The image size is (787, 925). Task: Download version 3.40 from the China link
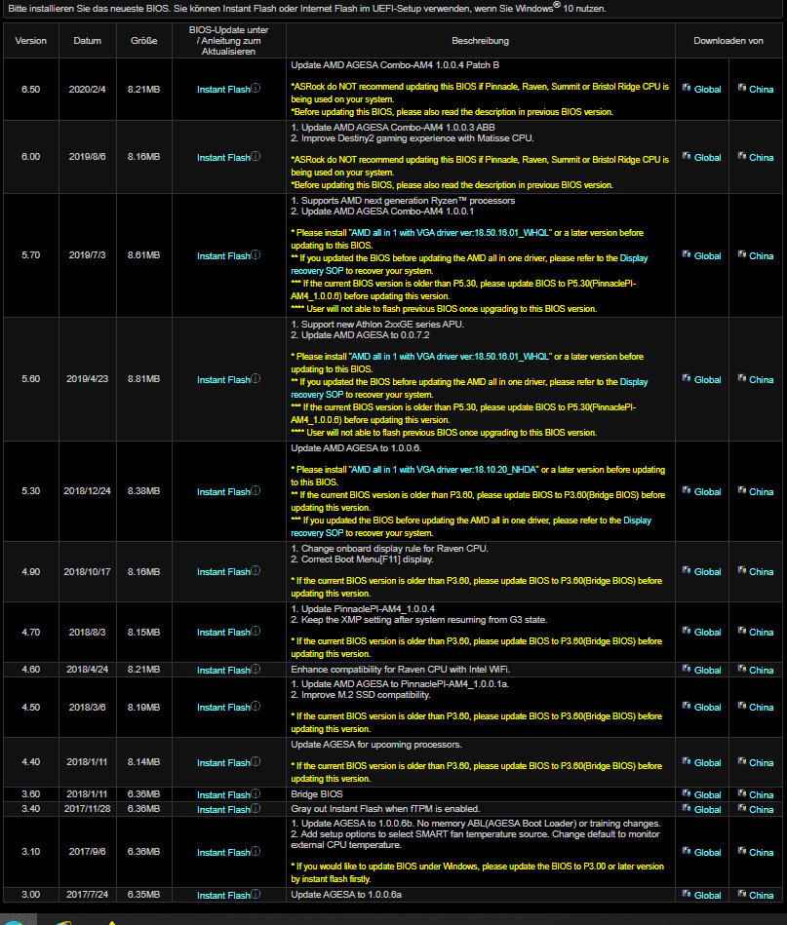(761, 809)
